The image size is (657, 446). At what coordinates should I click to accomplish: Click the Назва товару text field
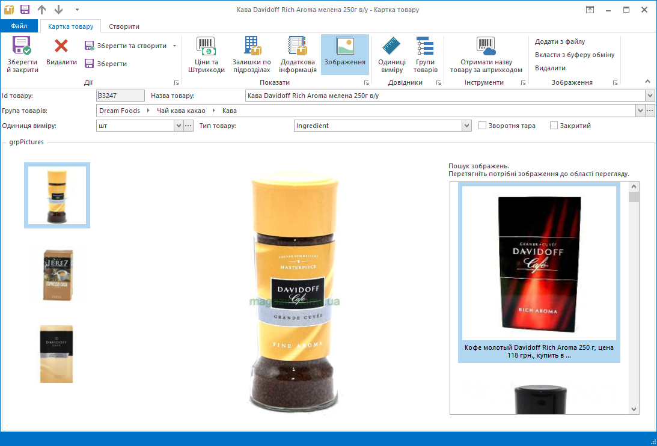pos(445,96)
